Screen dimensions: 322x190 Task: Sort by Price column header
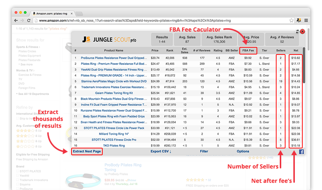[x=155, y=51]
